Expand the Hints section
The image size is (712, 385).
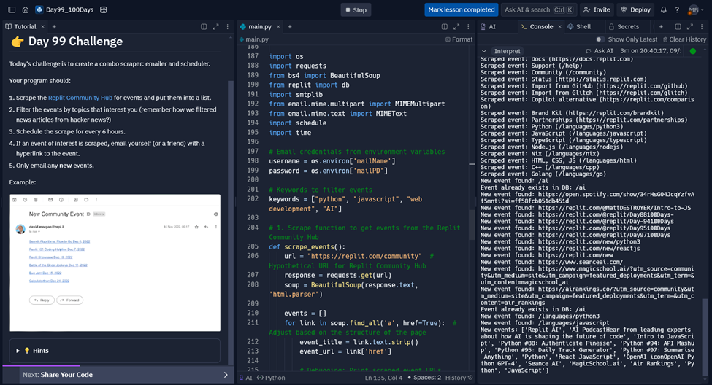(115, 351)
